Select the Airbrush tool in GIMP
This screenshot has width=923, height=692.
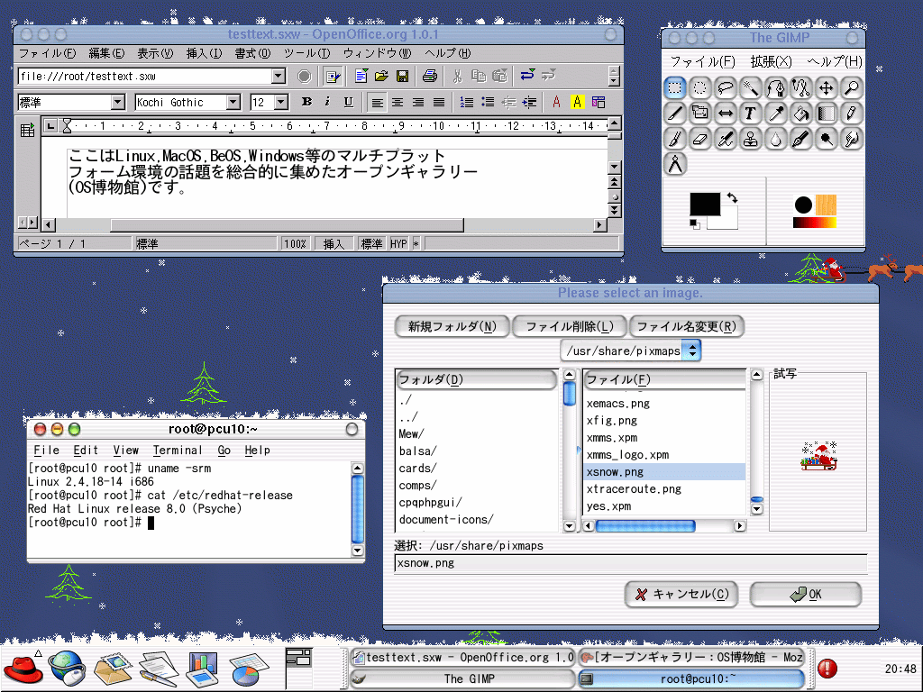coord(726,139)
